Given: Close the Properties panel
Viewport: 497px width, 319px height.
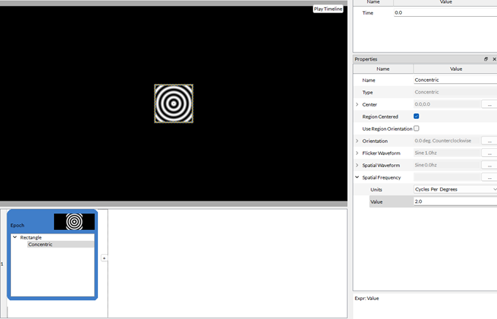Looking at the screenshot, I should (494, 59).
